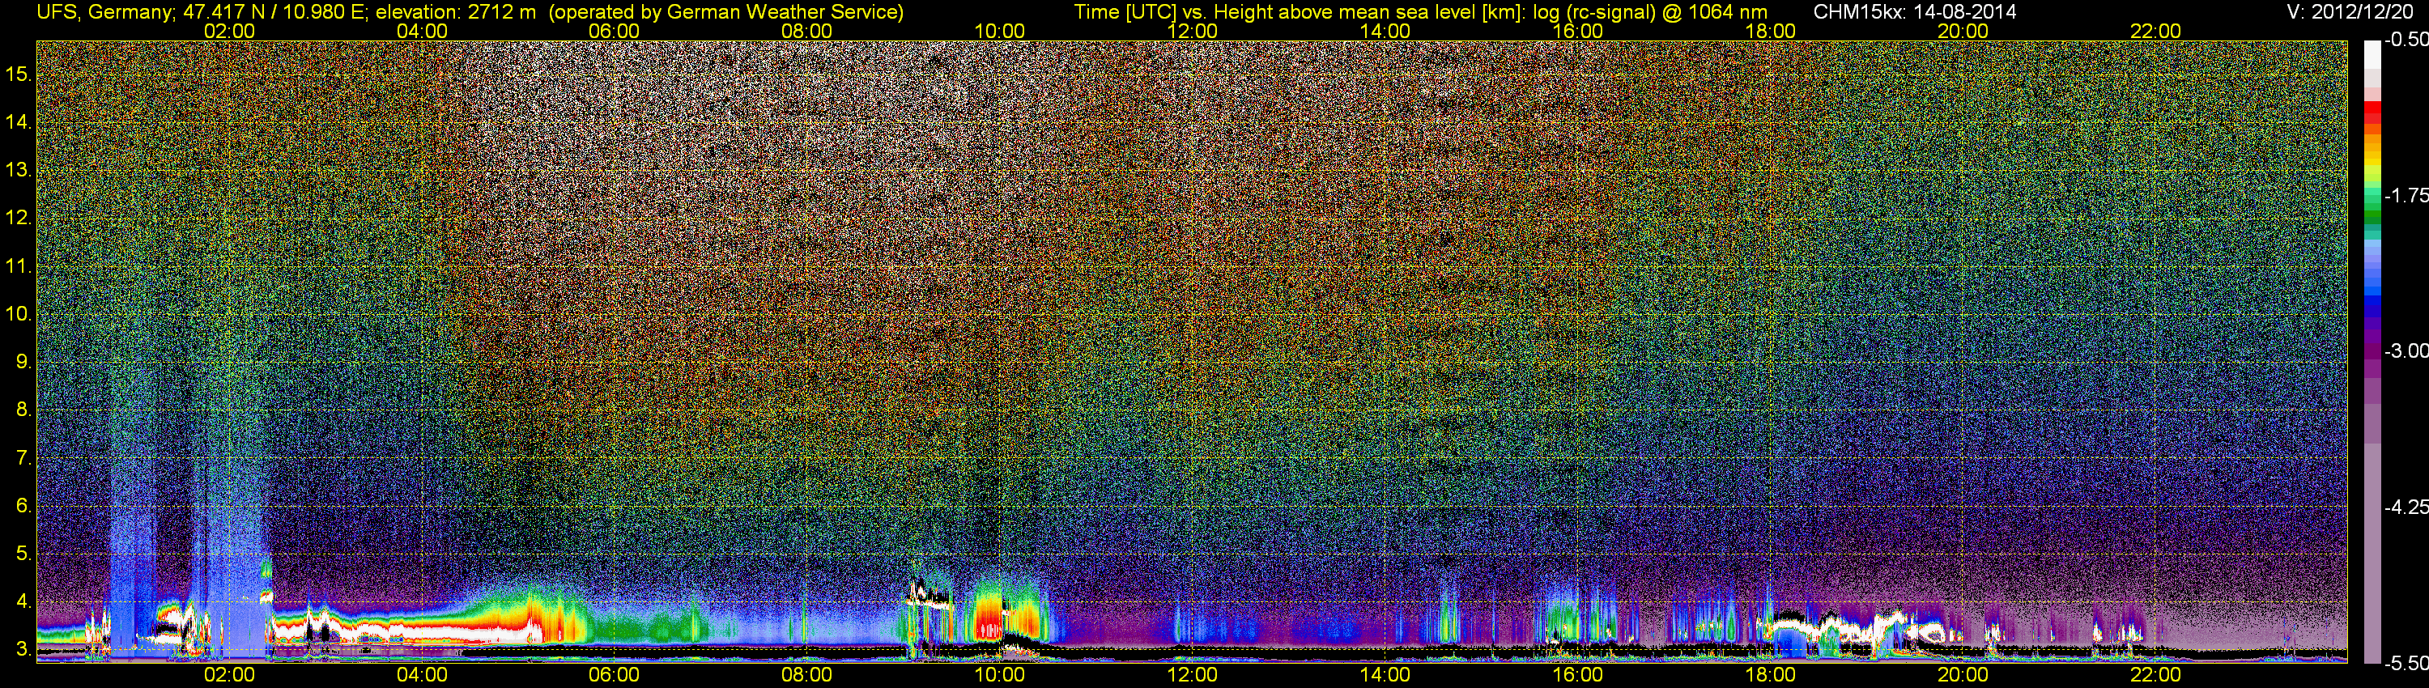
Task: Click the 06:00 label on bottom axis
Action: [614, 675]
